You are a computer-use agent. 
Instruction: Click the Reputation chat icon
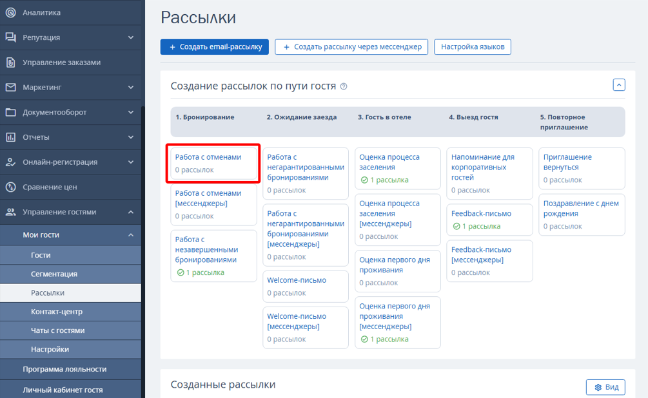[x=10, y=37]
